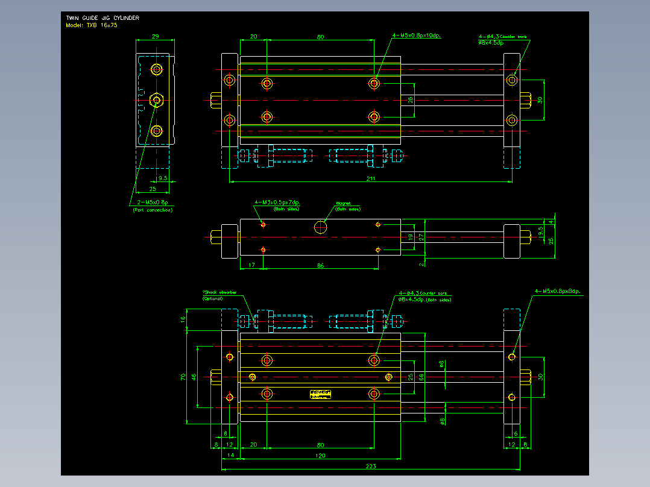Select the "2-M5x0.8p" port annotation
Viewport: 650px width, 487px height.
point(153,203)
